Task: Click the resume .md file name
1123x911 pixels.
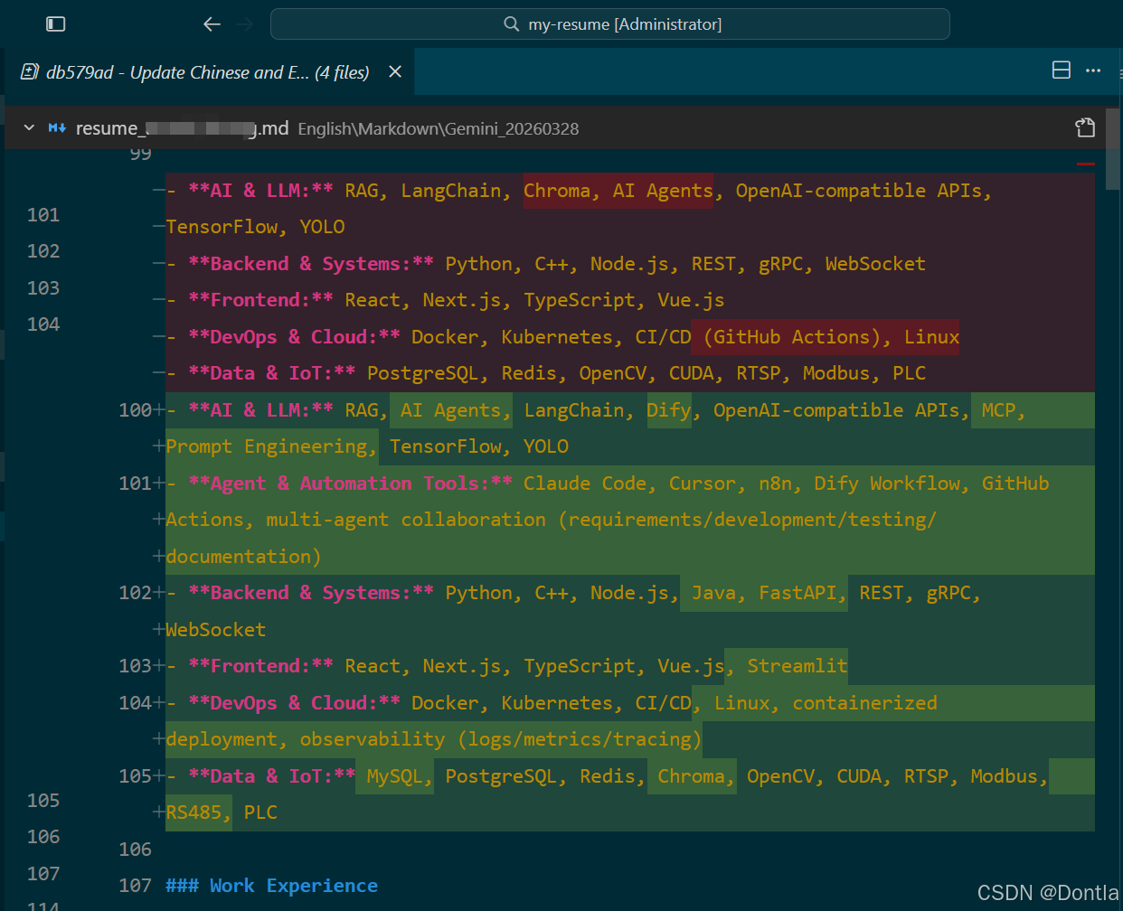Action: coord(182,128)
